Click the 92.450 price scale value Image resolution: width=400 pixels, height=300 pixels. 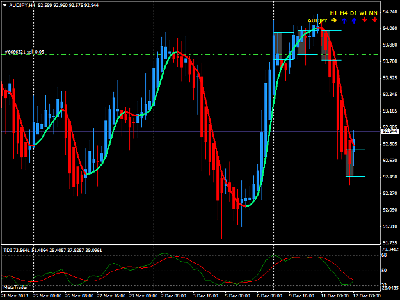[390, 177]
